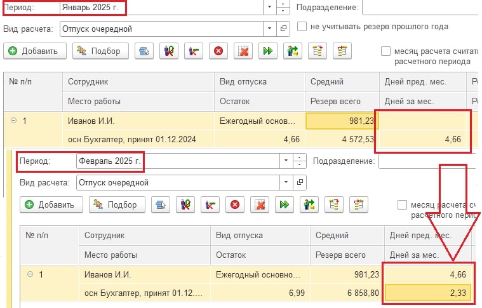Click Сотрудник column header in January table
The image size is (482, 308).
138,82
